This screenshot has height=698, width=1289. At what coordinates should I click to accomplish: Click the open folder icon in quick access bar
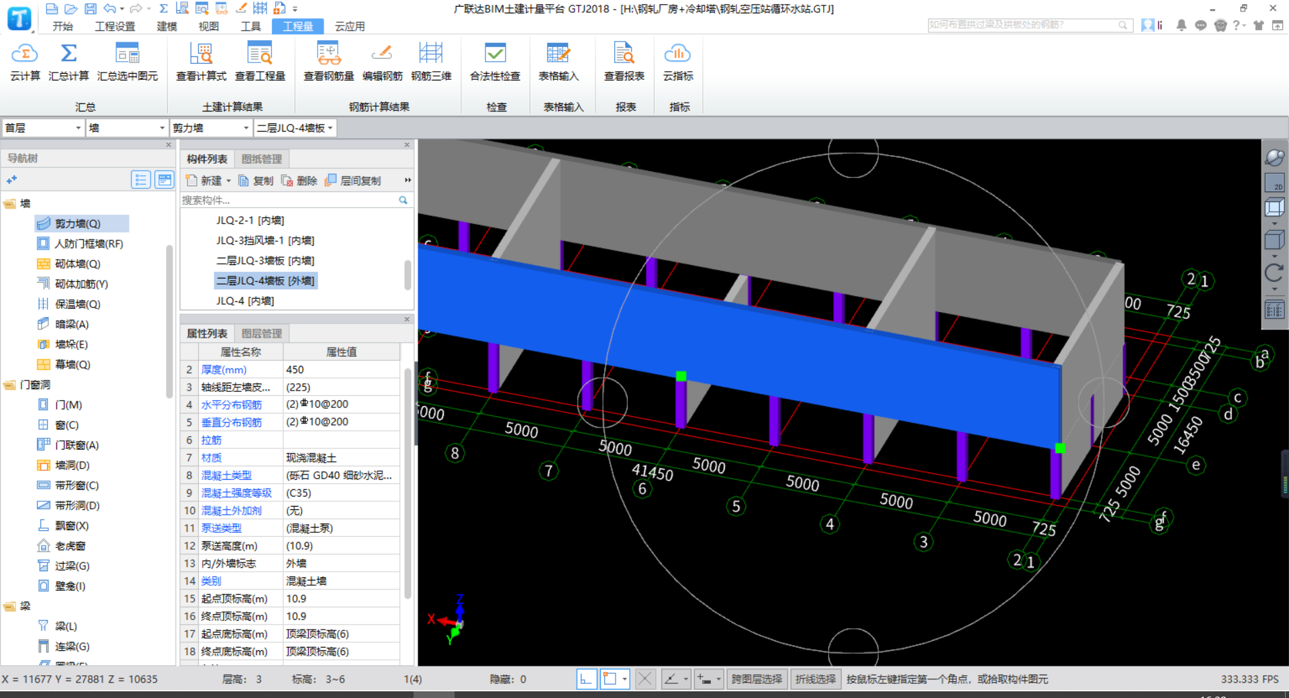tap(70, 9)
